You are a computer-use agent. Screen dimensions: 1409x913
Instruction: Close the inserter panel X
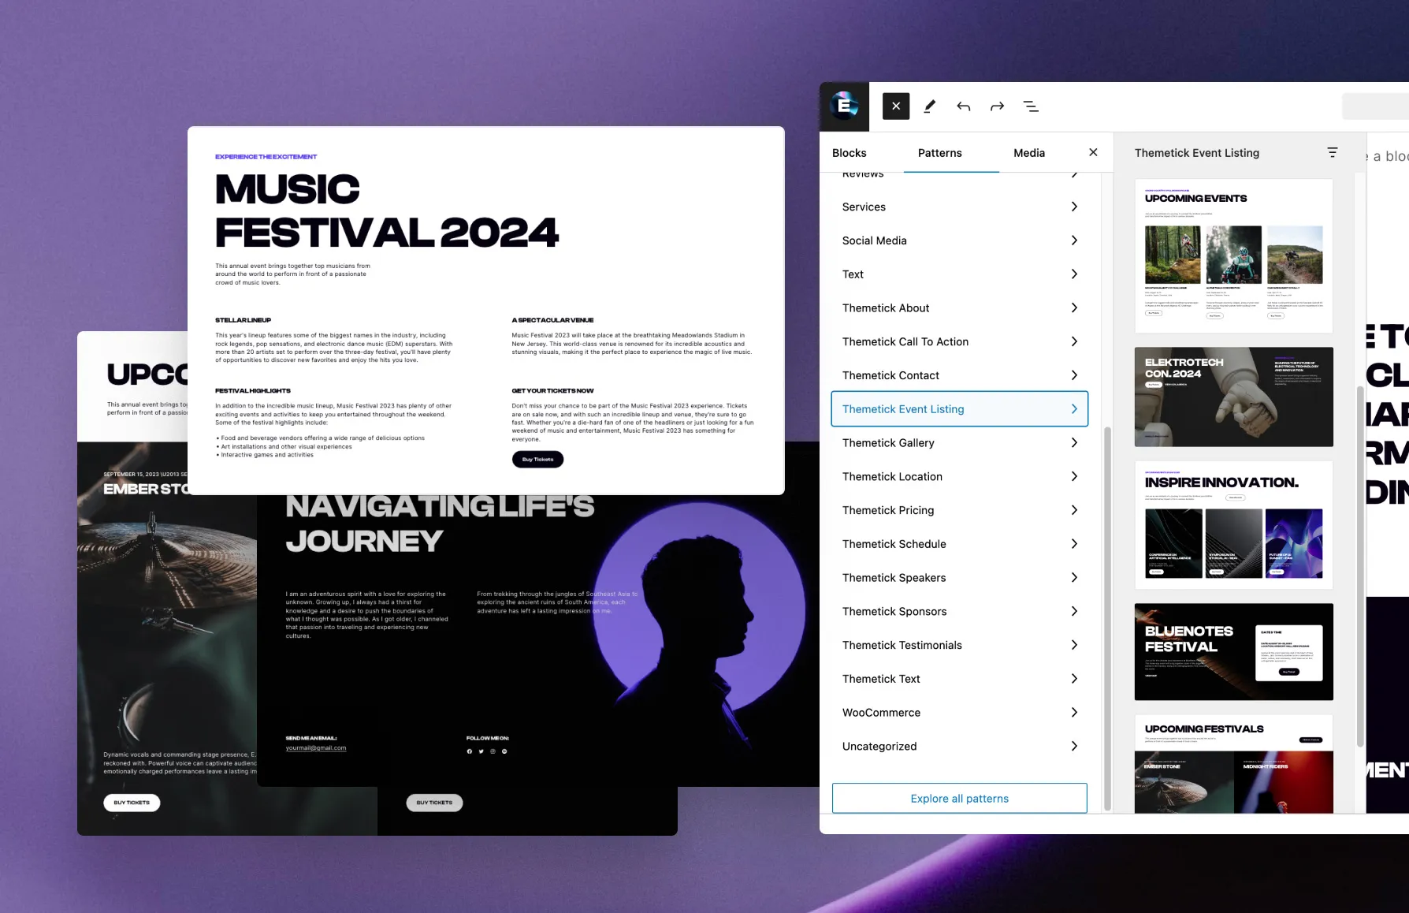point(1093,152)
